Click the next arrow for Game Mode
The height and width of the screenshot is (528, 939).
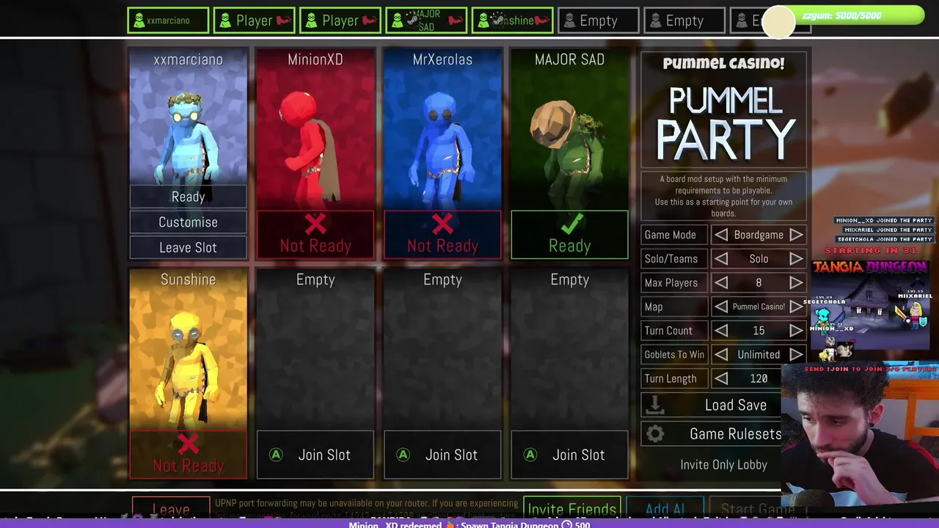[x=796, y=235]
